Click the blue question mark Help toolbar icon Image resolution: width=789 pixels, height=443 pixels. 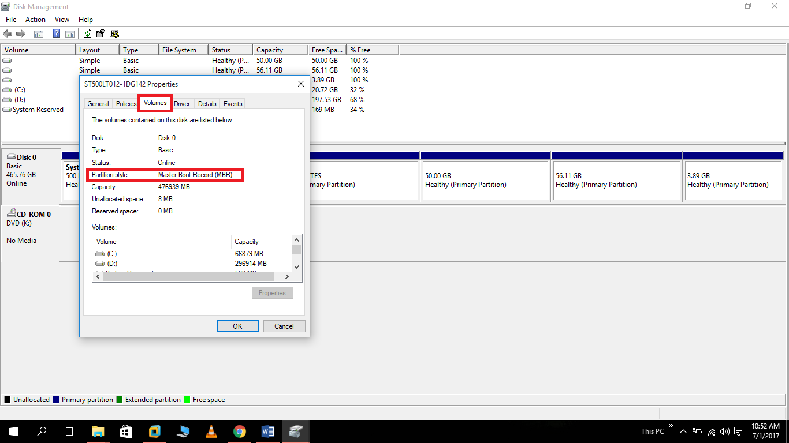(x=56, y=33)
